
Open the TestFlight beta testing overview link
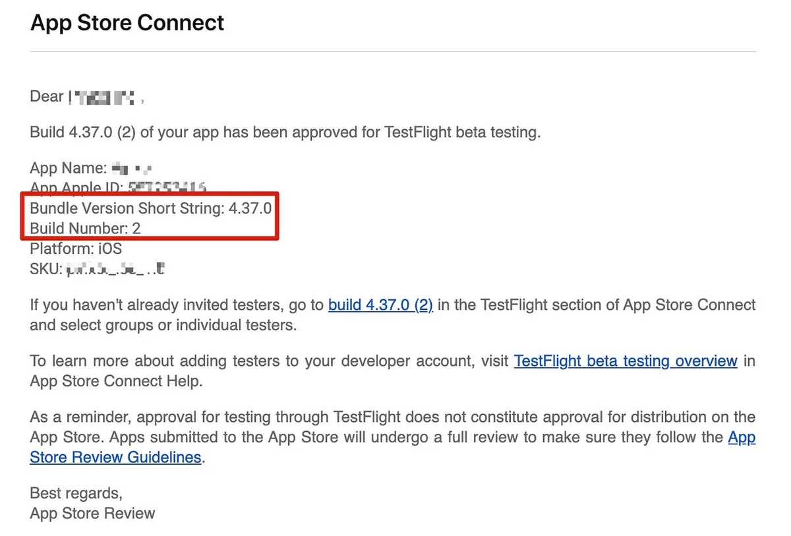pos(625,361)
